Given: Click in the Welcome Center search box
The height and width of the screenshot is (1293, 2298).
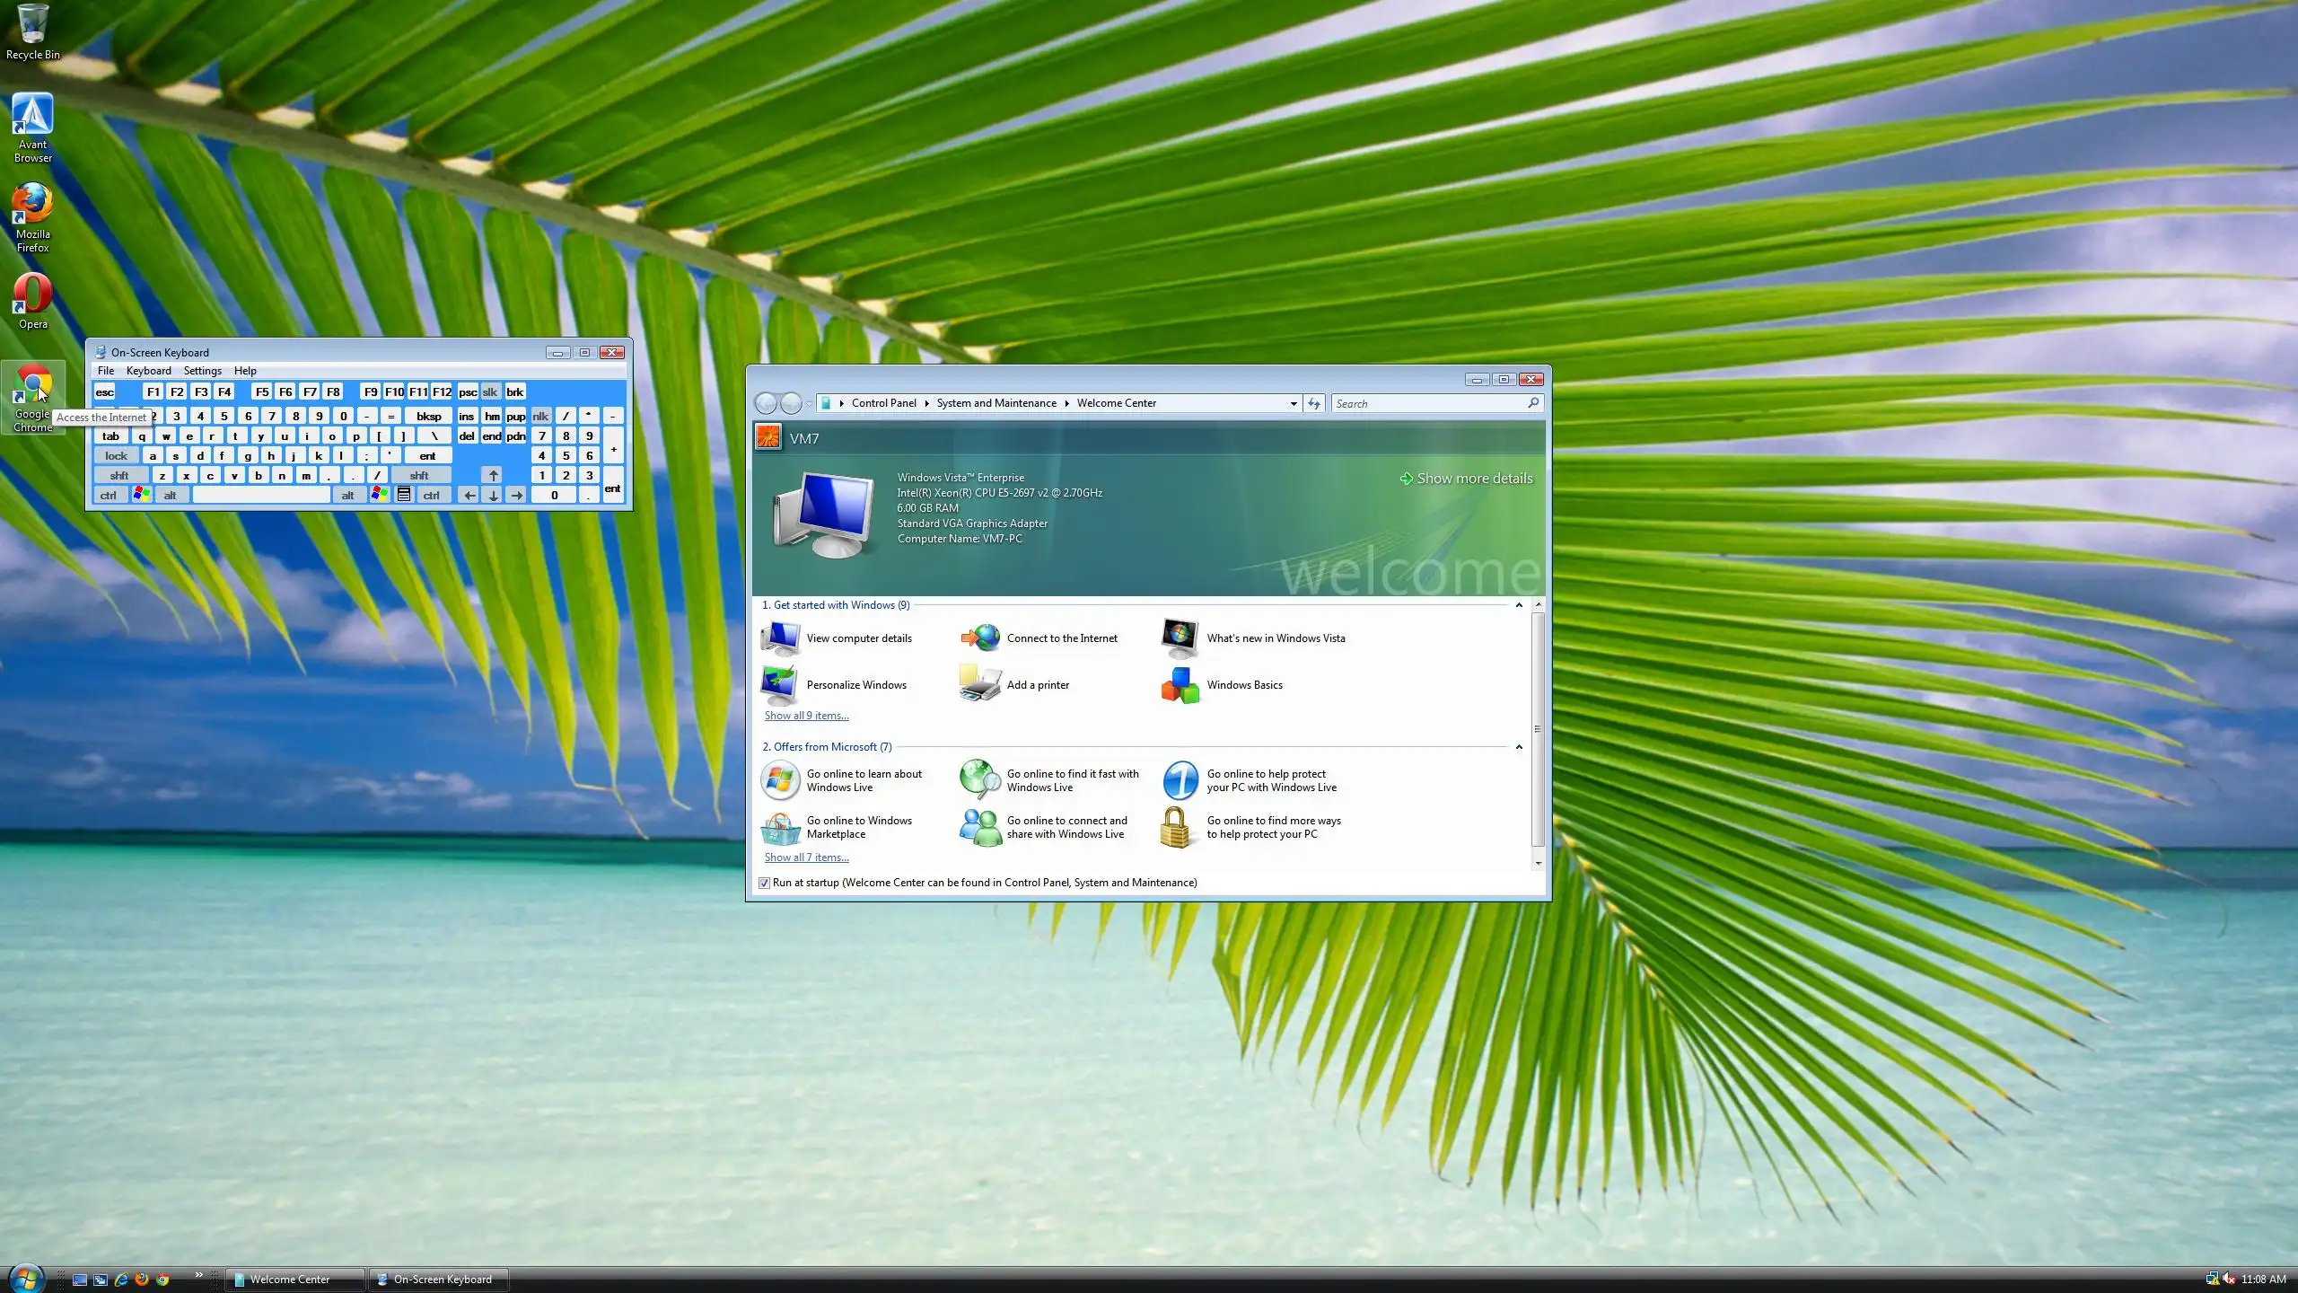Looking at the screenshot, I should [1429, 404].
